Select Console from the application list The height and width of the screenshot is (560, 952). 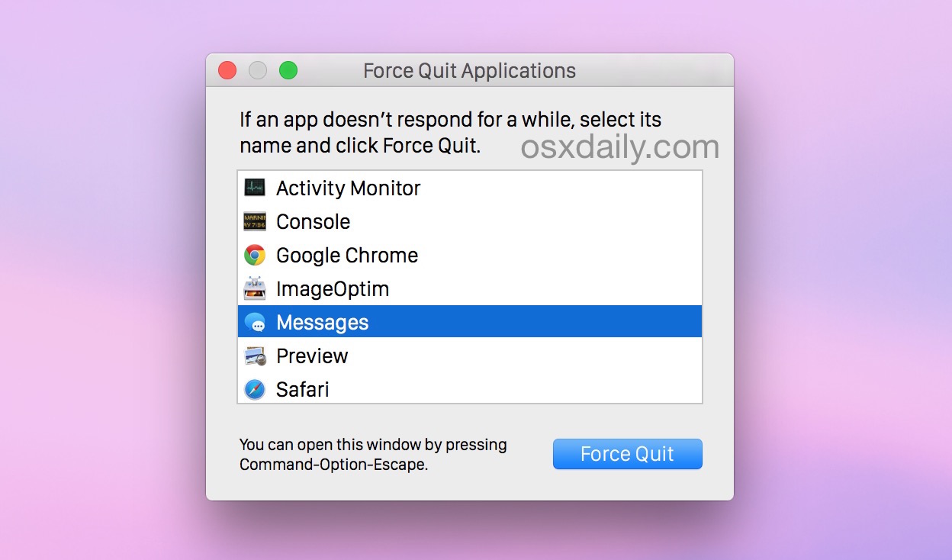(313, 221)
